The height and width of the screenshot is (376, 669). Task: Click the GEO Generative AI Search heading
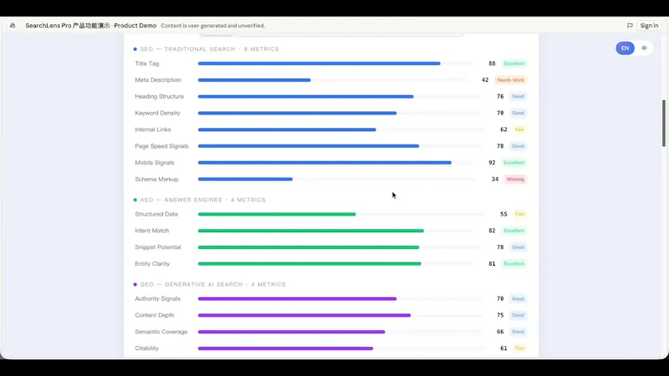point(213,284)
